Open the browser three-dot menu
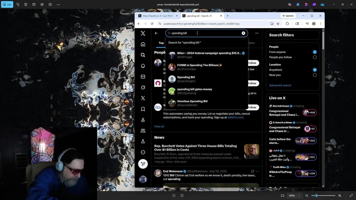The width and height of the screenshot is (356, 200). coord(320,24)
